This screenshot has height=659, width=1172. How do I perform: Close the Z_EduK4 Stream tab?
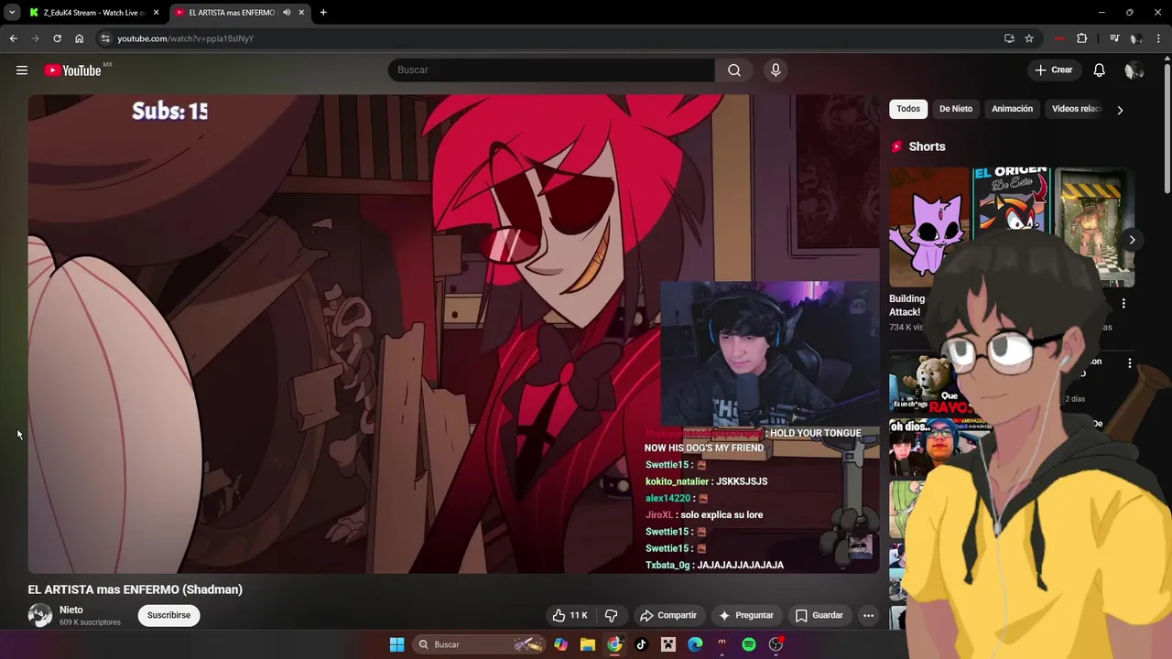(156, 13)
